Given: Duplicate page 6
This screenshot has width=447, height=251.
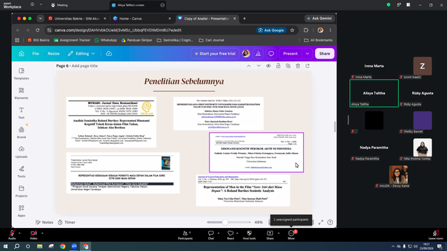Looking at the screenshot, I should click(x=288, y=66).
